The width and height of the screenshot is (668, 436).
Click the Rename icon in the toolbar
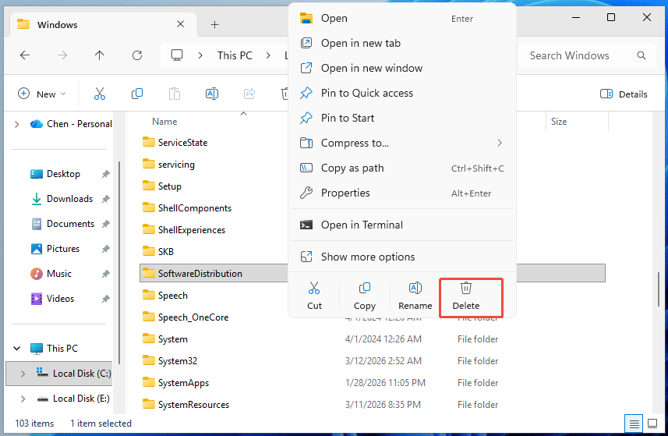pyautogui.click(x=212, y=94)
